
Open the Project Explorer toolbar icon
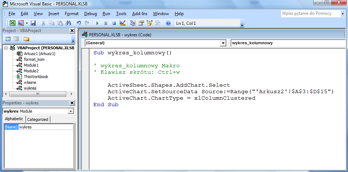pyautogui.click(x=133, y=23)
